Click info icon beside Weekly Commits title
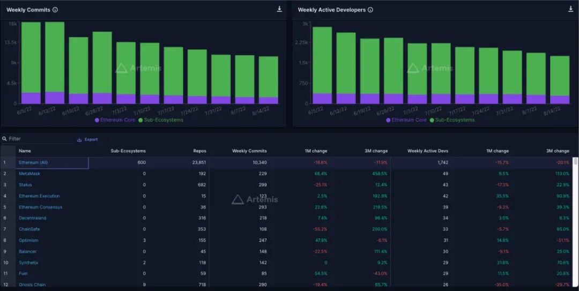Viewport: 579px width, 291px height. [55, 10]
